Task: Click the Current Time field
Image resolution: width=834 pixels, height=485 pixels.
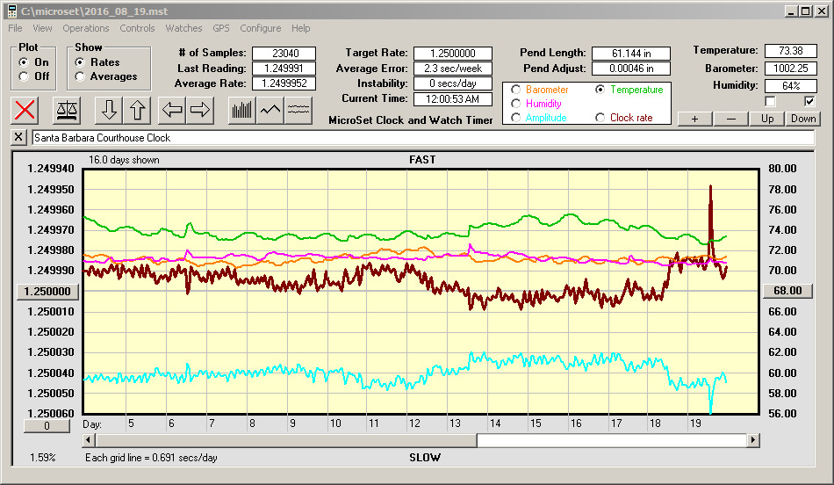Action: pyautogui.click(x=453, y=98)
